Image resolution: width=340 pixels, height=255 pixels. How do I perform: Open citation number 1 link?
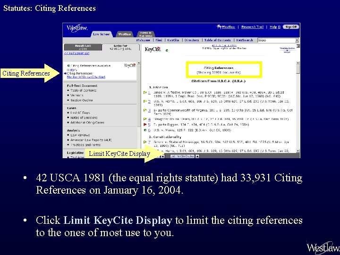(149, 93)
